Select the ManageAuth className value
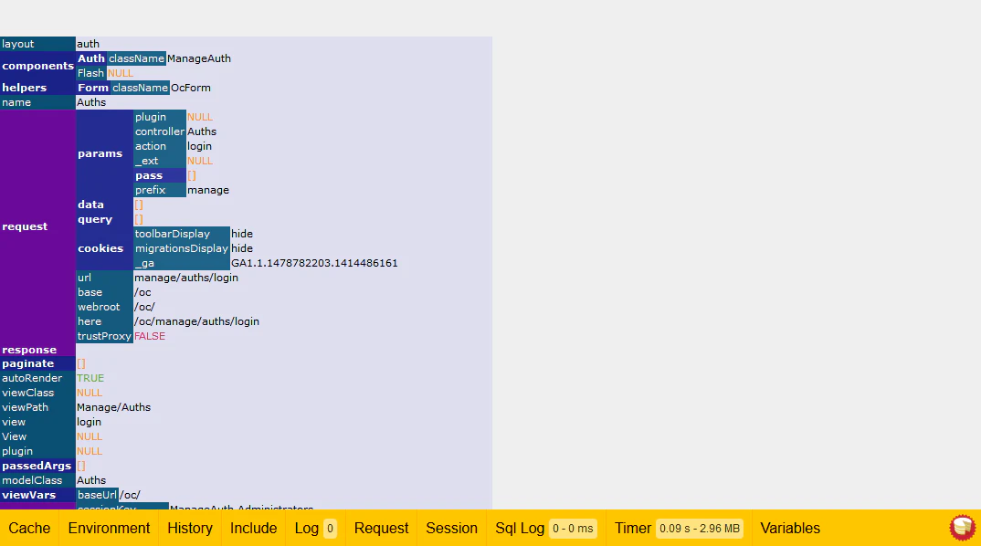The image size is (981, 546). [199, 58]
